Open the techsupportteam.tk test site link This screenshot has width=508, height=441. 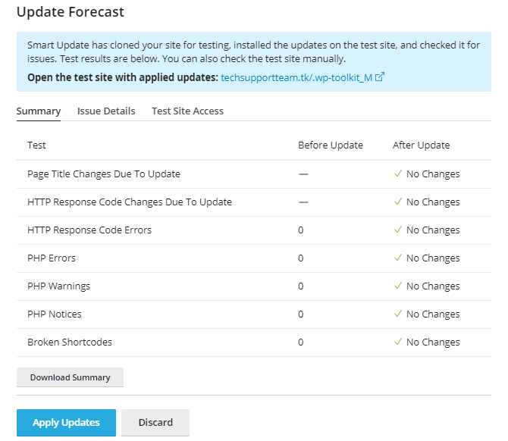pos(296,77)
